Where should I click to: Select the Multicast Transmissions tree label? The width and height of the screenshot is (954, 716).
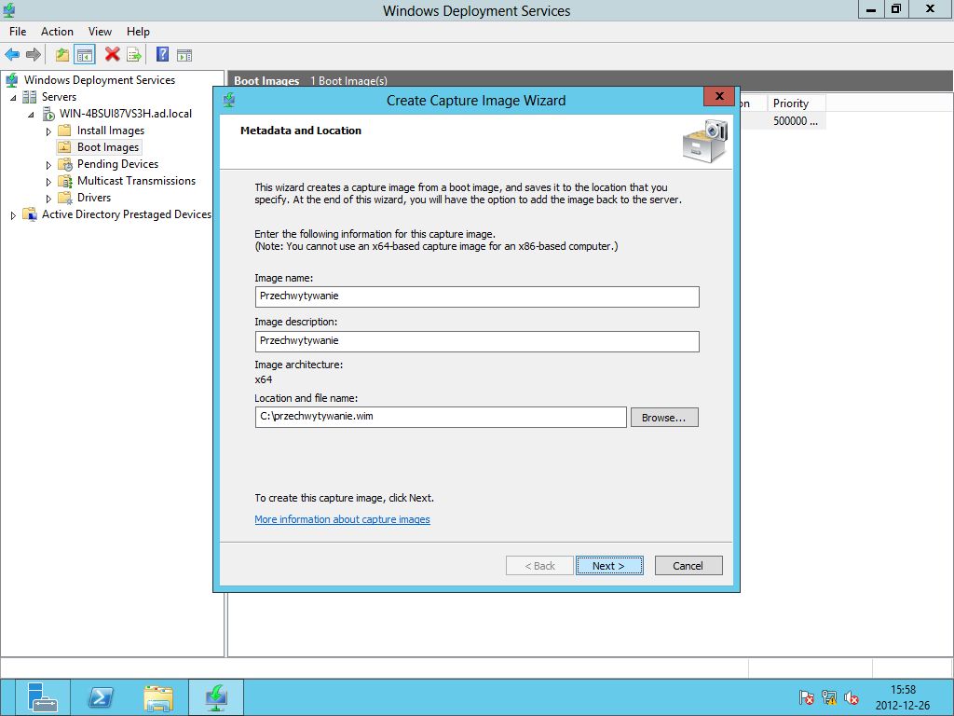[136, 181]
